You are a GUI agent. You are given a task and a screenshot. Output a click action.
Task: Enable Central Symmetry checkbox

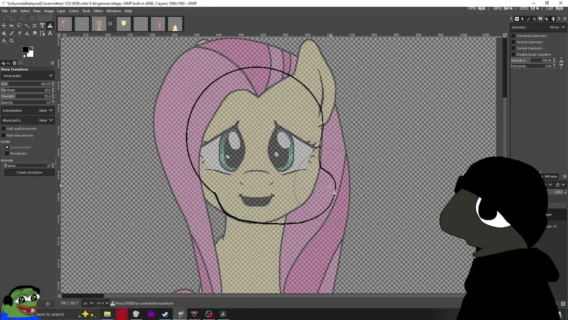tap(513, 48)
